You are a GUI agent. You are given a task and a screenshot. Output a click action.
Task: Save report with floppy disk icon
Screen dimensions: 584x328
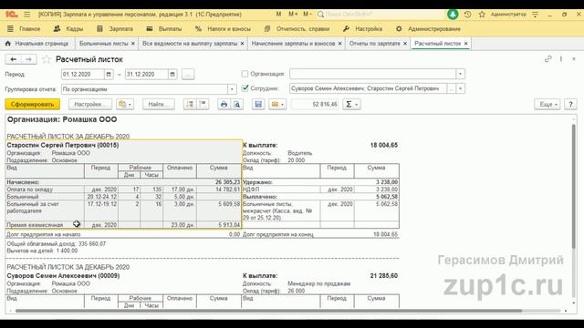coord(258,105)
